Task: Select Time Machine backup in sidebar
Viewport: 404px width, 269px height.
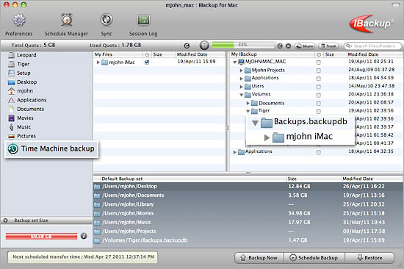Action: point(51,148)
